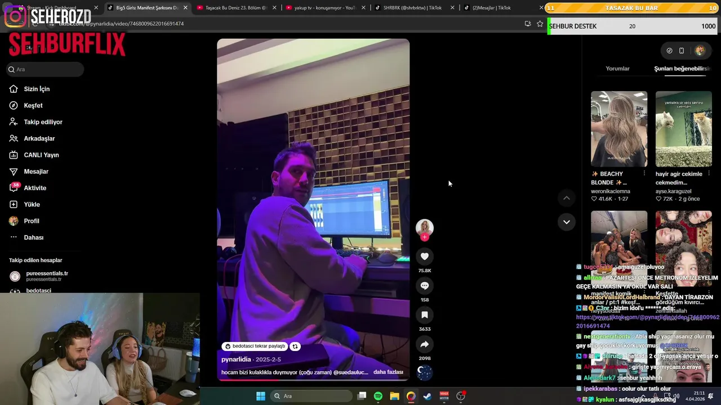The height and width of the screenshot is (405, 721).
Task: Like the video with the heart icon
Action: pyautogui.click(x=425, y=256)
